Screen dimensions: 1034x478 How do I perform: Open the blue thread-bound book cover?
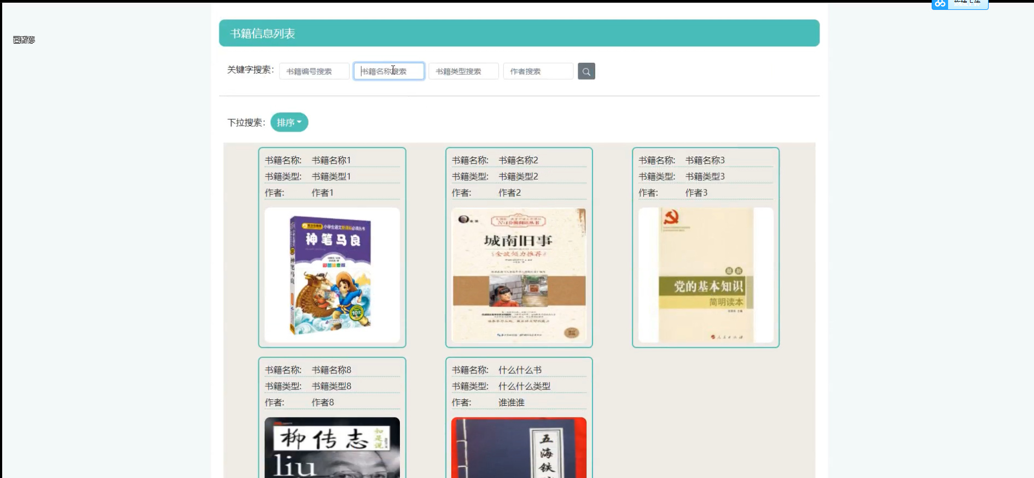pyautogui.click(x=519, y=447)
